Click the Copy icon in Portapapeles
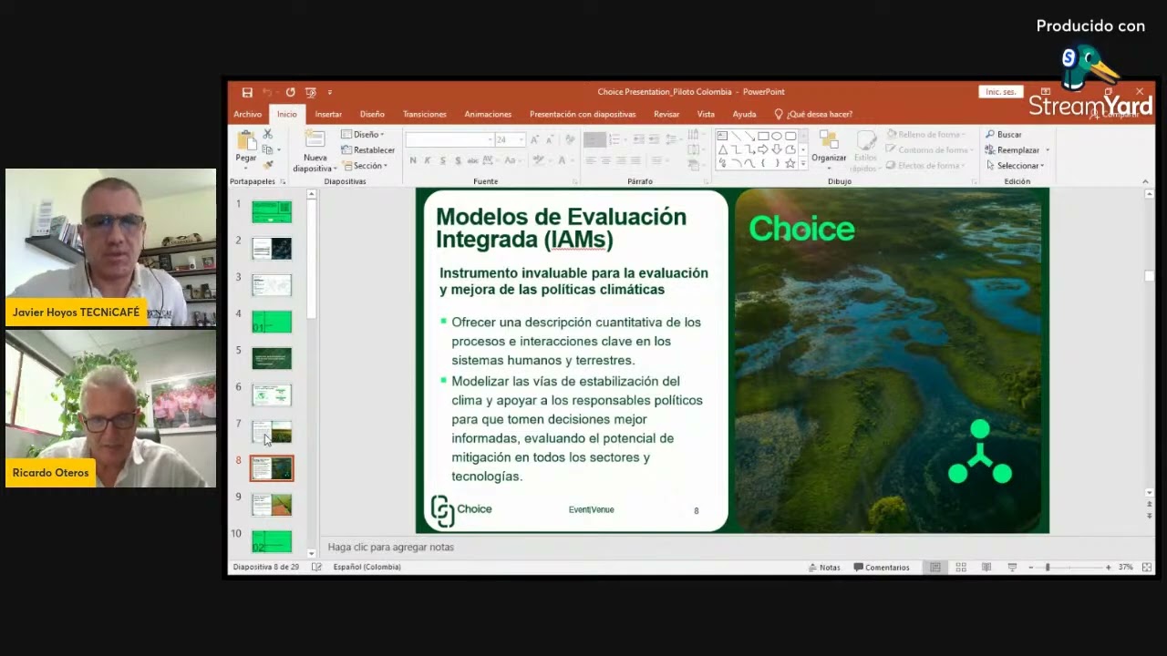1167x656 pixels. pos(267,149)
